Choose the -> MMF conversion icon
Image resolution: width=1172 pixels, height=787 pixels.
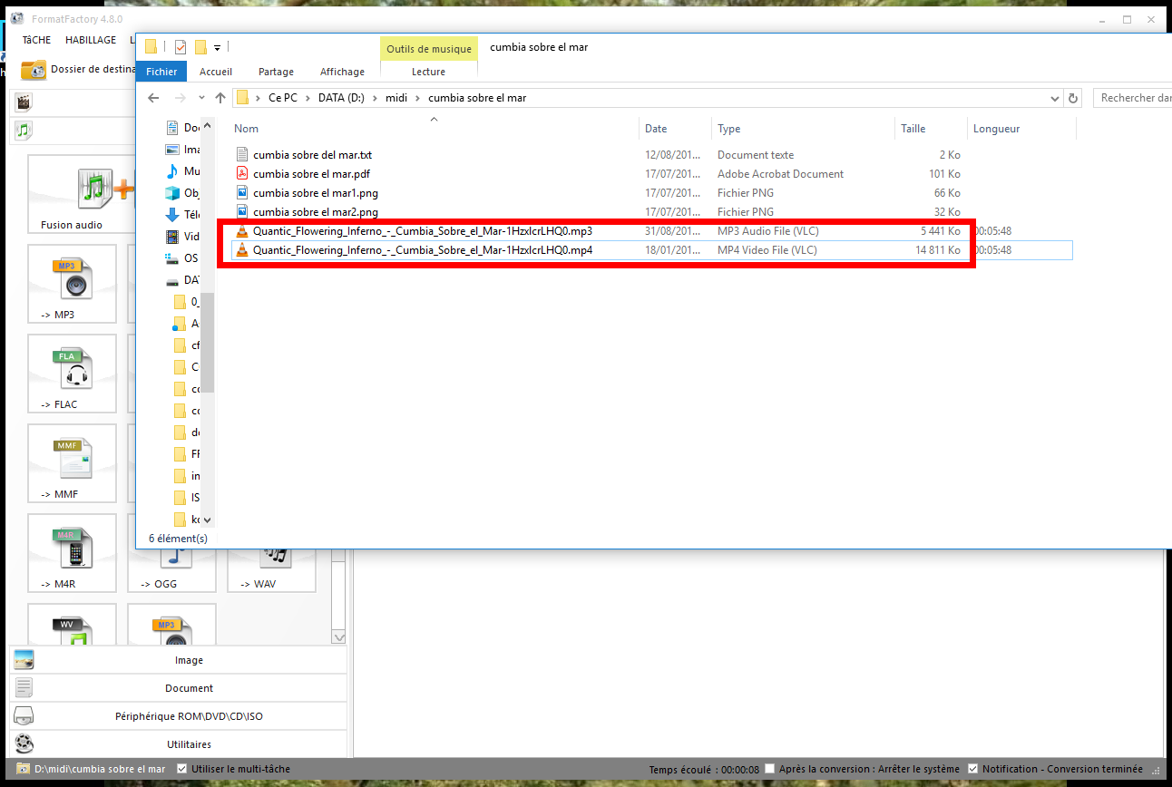[x=73, y=462]
